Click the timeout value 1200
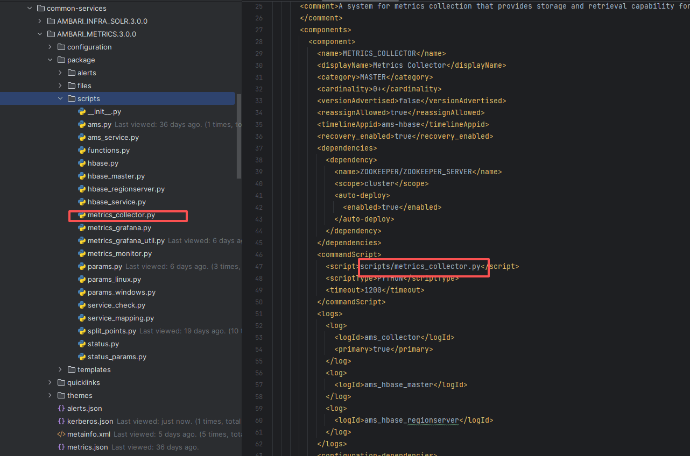Viewport: 690px width, 456px height. point(373,290)
